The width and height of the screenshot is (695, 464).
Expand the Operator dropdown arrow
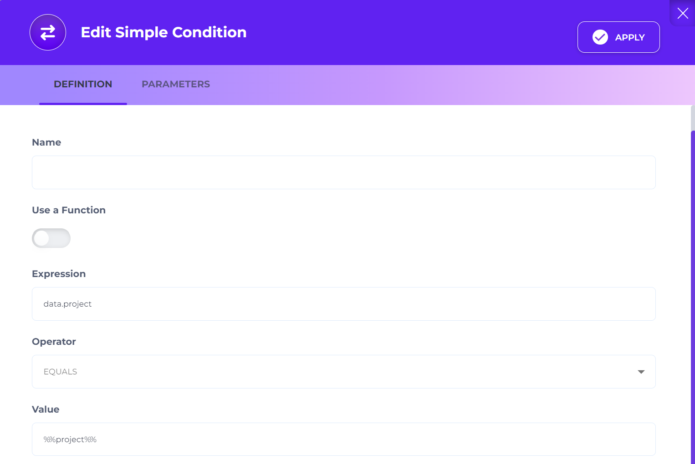pos(641,372)
